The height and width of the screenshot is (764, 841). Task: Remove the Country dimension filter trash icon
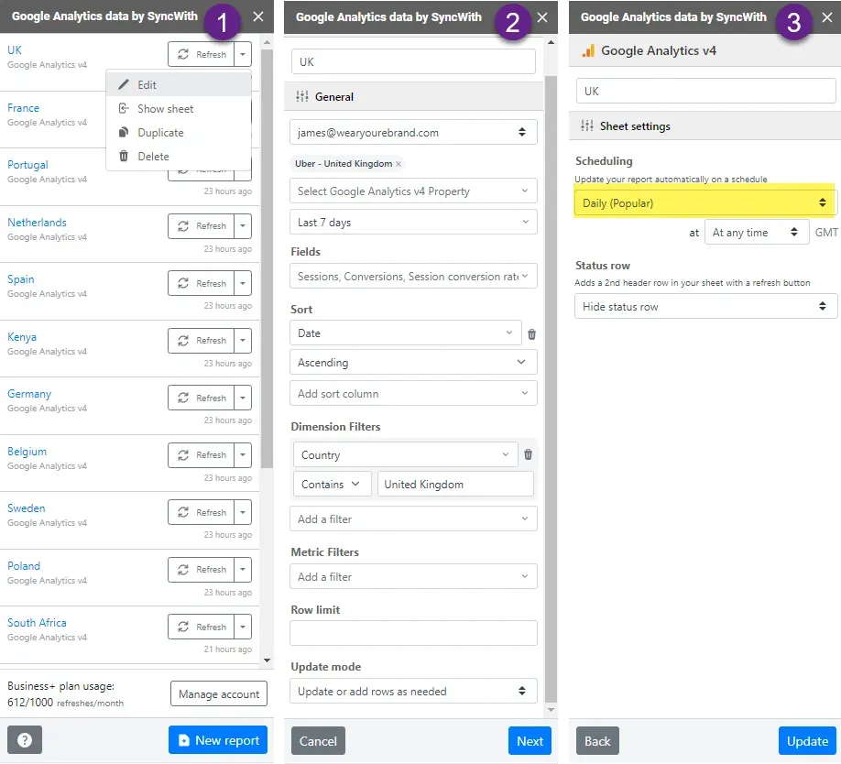[x=529, y=454]
